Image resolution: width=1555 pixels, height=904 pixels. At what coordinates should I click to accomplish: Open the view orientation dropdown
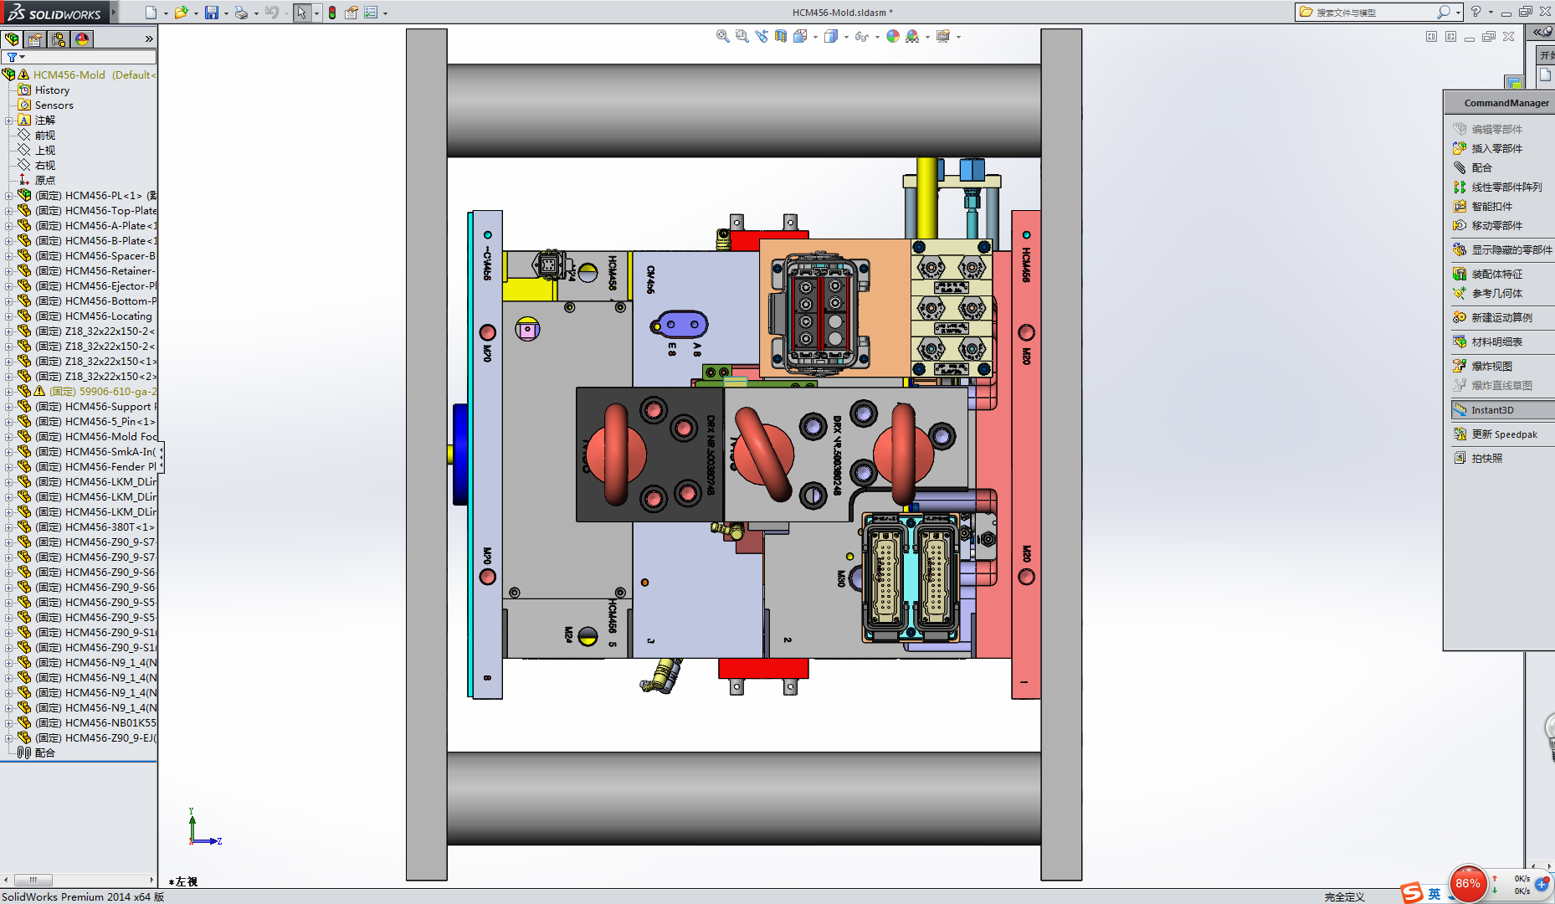click(813, 37)
